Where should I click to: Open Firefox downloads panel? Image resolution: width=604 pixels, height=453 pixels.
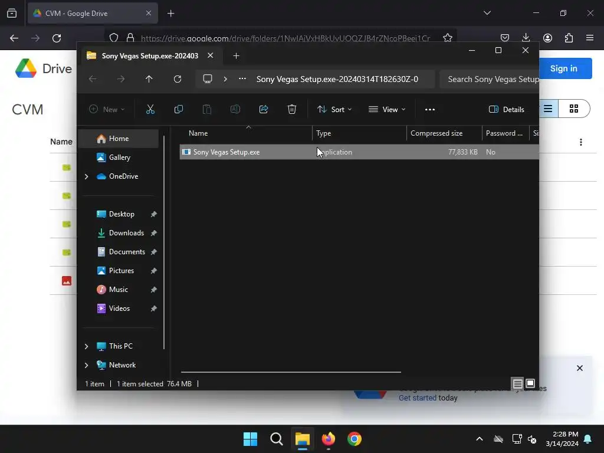click(526, 38)
